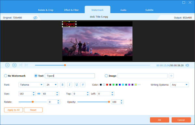
Task: Pick the cyan color swatch
Action: tap(123, 85)
